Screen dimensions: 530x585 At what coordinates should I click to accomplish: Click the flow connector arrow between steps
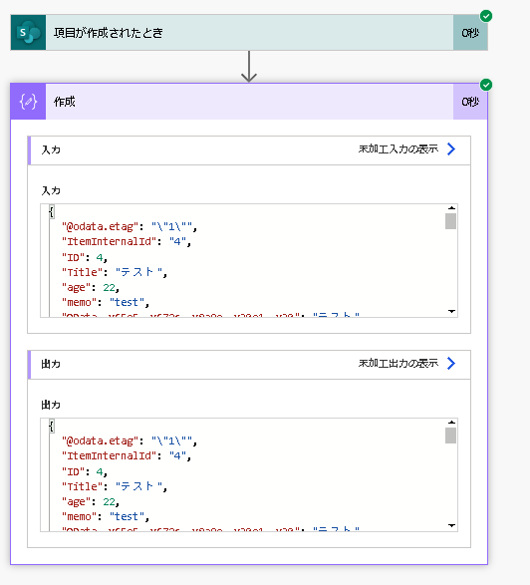(249, 67)
